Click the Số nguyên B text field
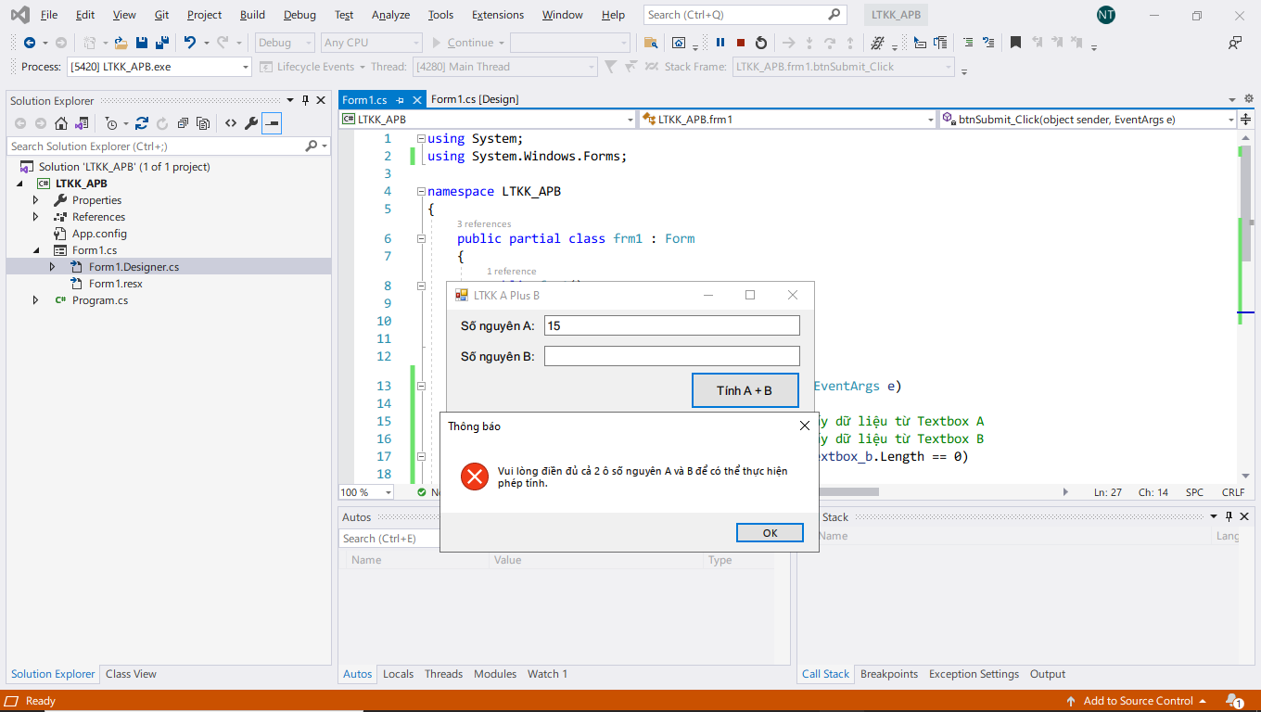1261x712 pixels. (671, 356)
